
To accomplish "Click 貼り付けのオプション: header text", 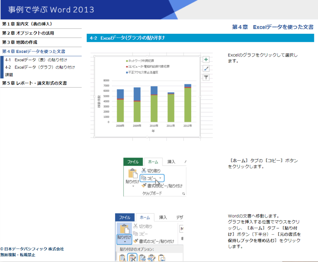I will click(137, 249).
